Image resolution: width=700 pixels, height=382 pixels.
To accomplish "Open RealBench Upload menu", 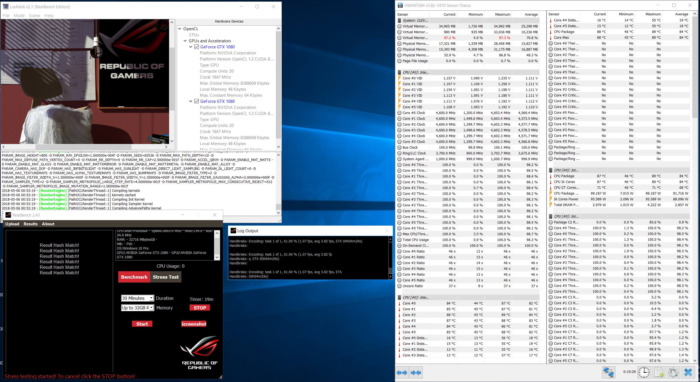I will tap(12, 224).
